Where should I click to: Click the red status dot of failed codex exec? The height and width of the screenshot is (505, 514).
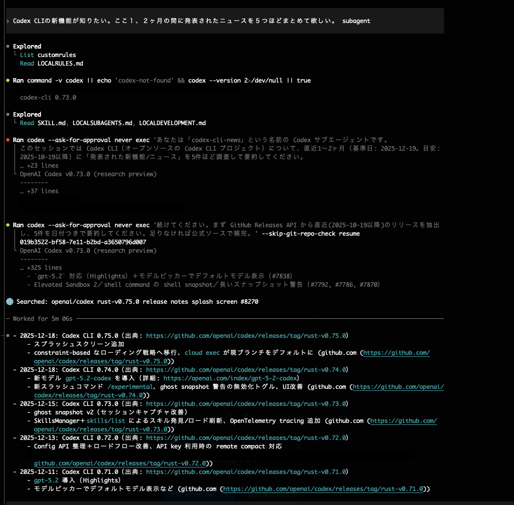click(8, 140)
